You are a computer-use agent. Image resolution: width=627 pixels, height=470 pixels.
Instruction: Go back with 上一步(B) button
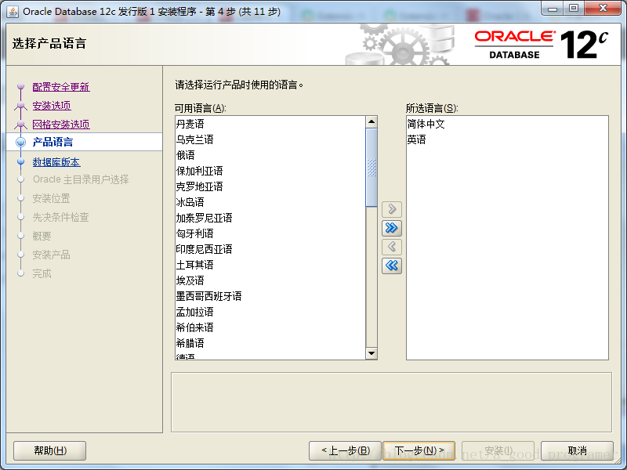point(346,451)
